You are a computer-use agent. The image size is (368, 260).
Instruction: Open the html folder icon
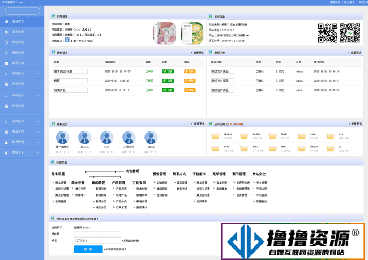(273, 148)
